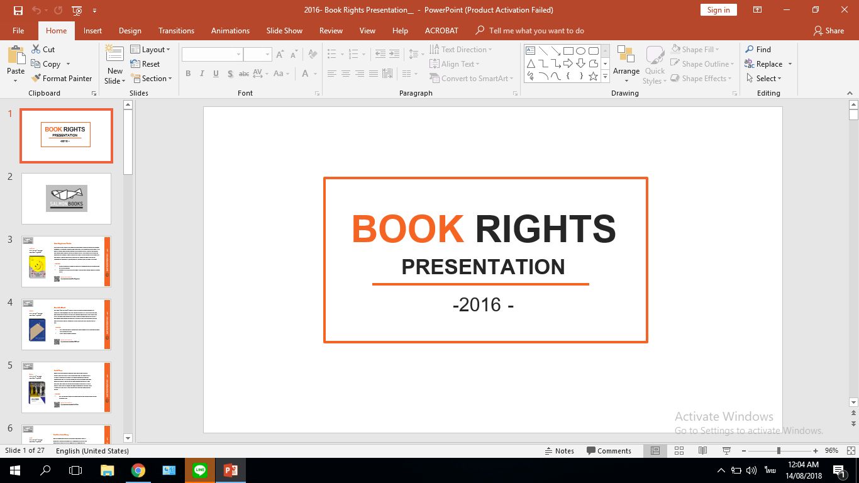This screenshot has height=483, width=859.
Task: Open the font name combo box
Action: pyautogui.click(x=212, y=55)
